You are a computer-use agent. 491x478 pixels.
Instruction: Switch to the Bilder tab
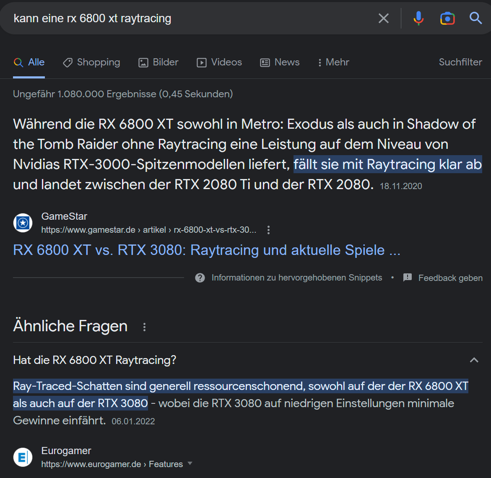(158, 62)
